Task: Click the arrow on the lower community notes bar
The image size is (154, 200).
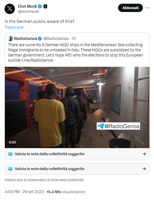Action: pos(144,169)
